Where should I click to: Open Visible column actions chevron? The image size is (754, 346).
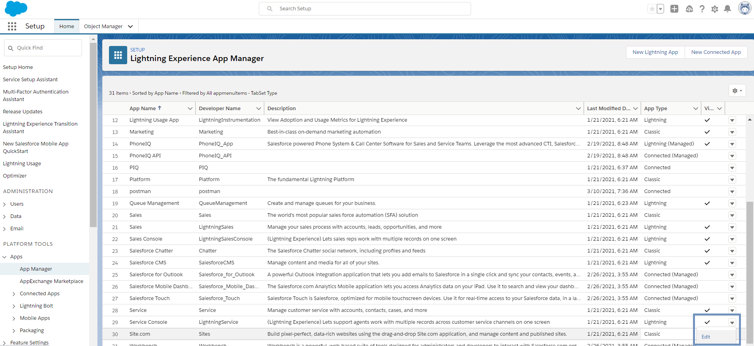tap(720, 109)
